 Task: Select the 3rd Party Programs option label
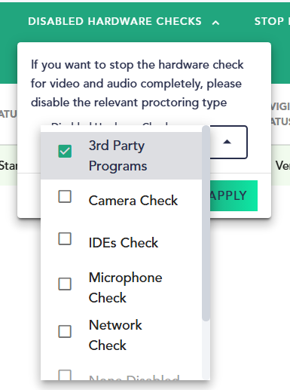(x=118, y=155)
